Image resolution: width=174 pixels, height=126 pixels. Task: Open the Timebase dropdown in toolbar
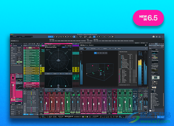click(x=86, y=37)
